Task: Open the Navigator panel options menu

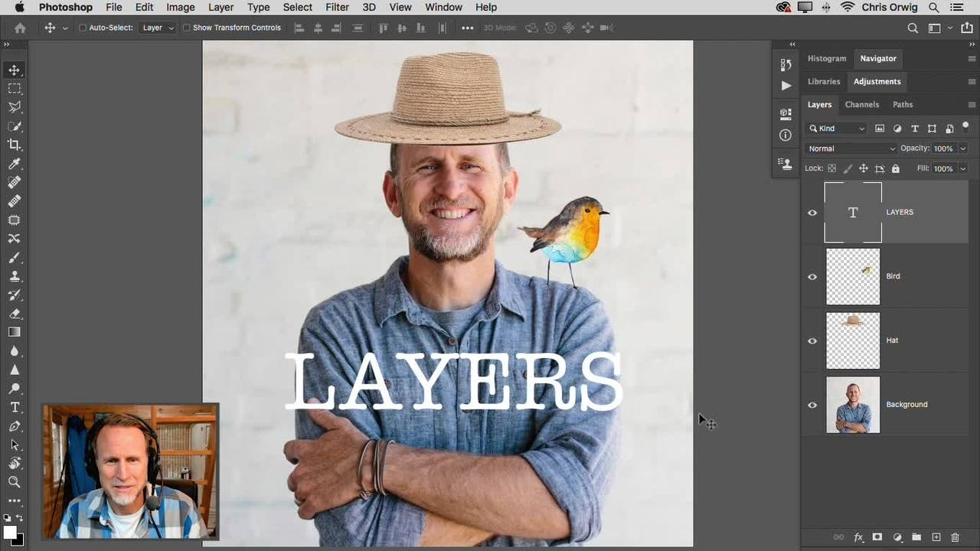Action: [972, 58]
